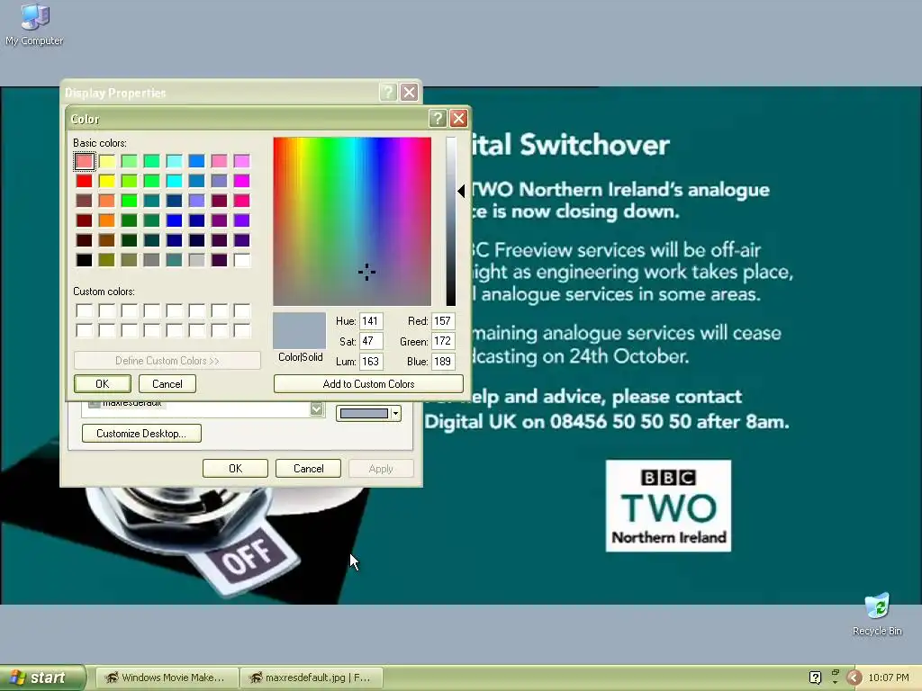The height and width of the screenshot is (691, 922).
Task: Switch to maxresdefault.jpg taskbar item
Action: tap(312, 678)
